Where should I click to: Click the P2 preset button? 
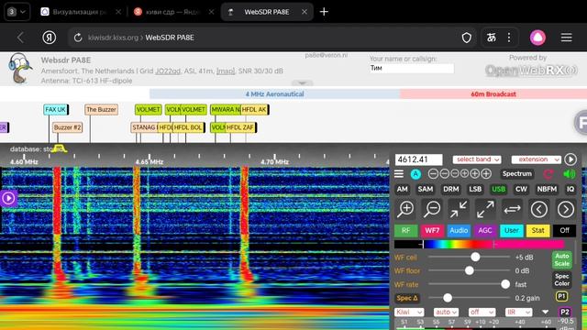(x=565, y=312)
